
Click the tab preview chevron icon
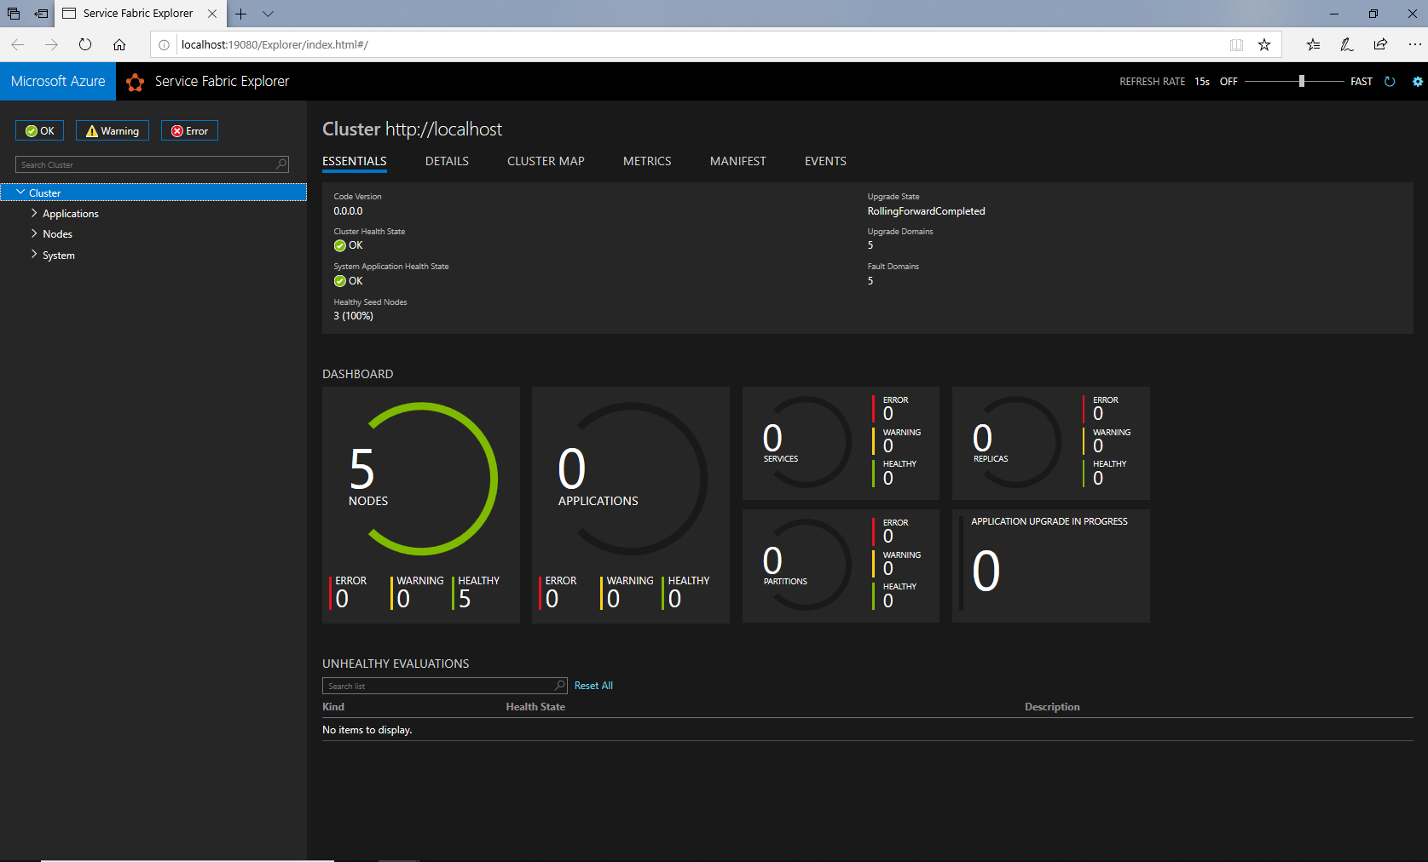point(268,14)
